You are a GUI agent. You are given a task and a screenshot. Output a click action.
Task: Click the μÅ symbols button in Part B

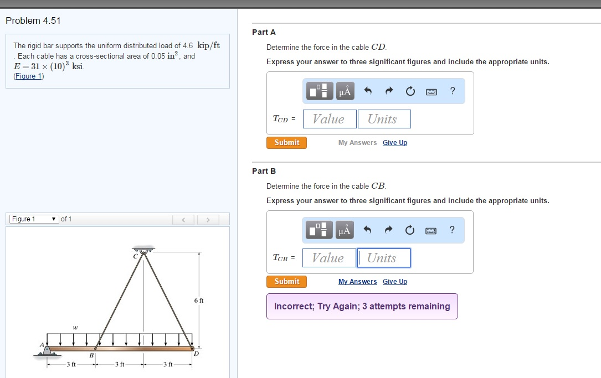click(344, 230)
